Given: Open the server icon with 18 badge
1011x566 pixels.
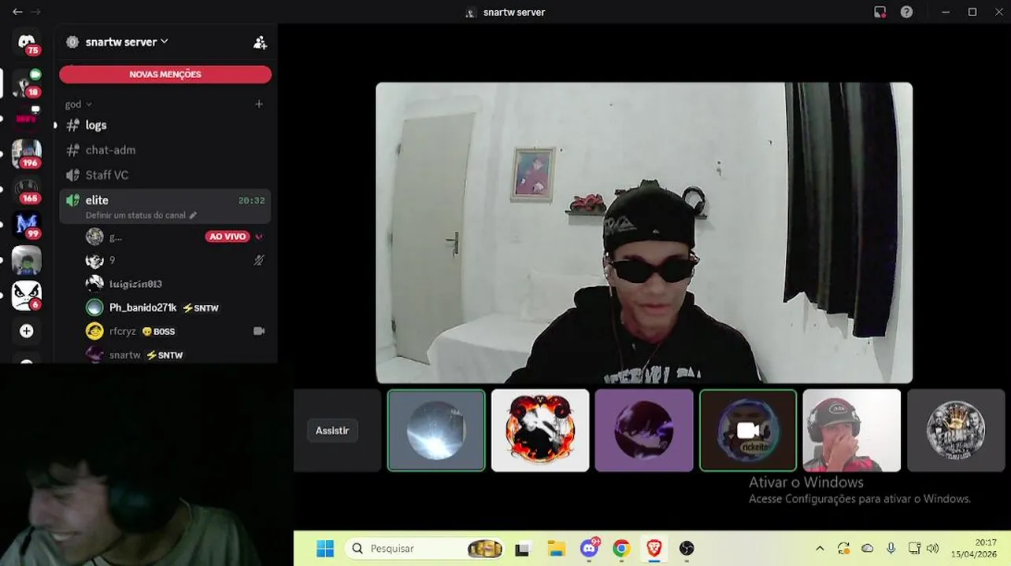Looking at the screenshot, I should tap(27, 83).
